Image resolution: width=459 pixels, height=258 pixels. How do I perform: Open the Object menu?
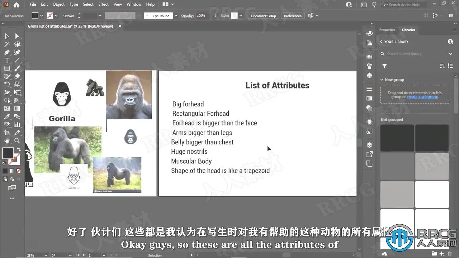(x=58, y=4)
